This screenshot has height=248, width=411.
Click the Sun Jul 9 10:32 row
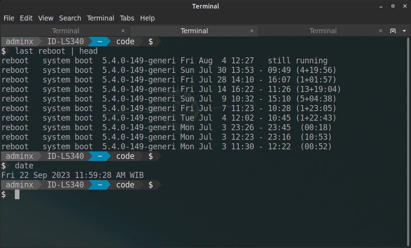[169, 99]
